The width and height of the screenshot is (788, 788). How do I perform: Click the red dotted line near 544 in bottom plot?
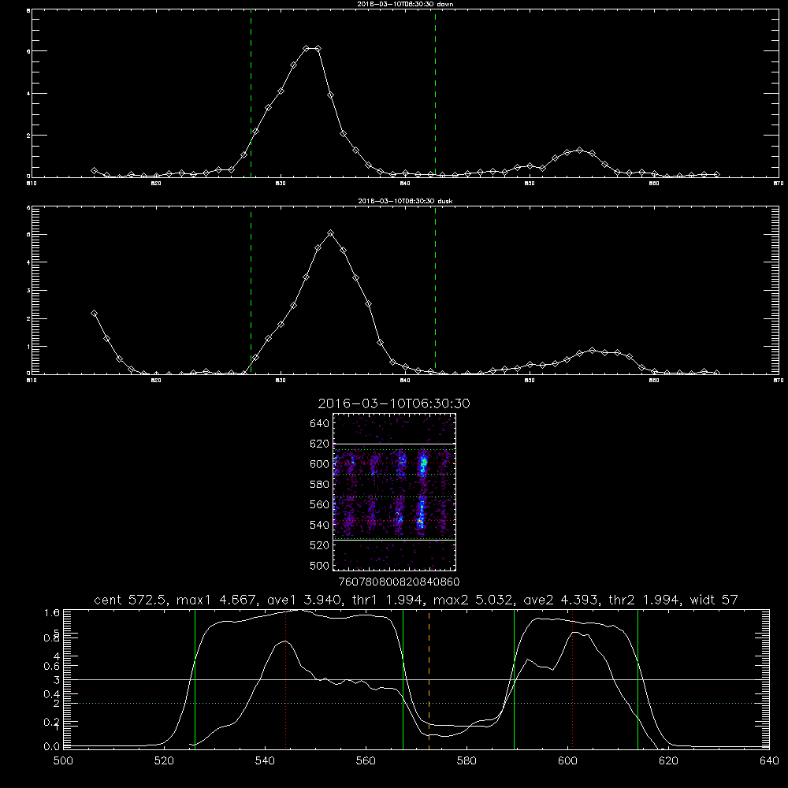(285, 679)
